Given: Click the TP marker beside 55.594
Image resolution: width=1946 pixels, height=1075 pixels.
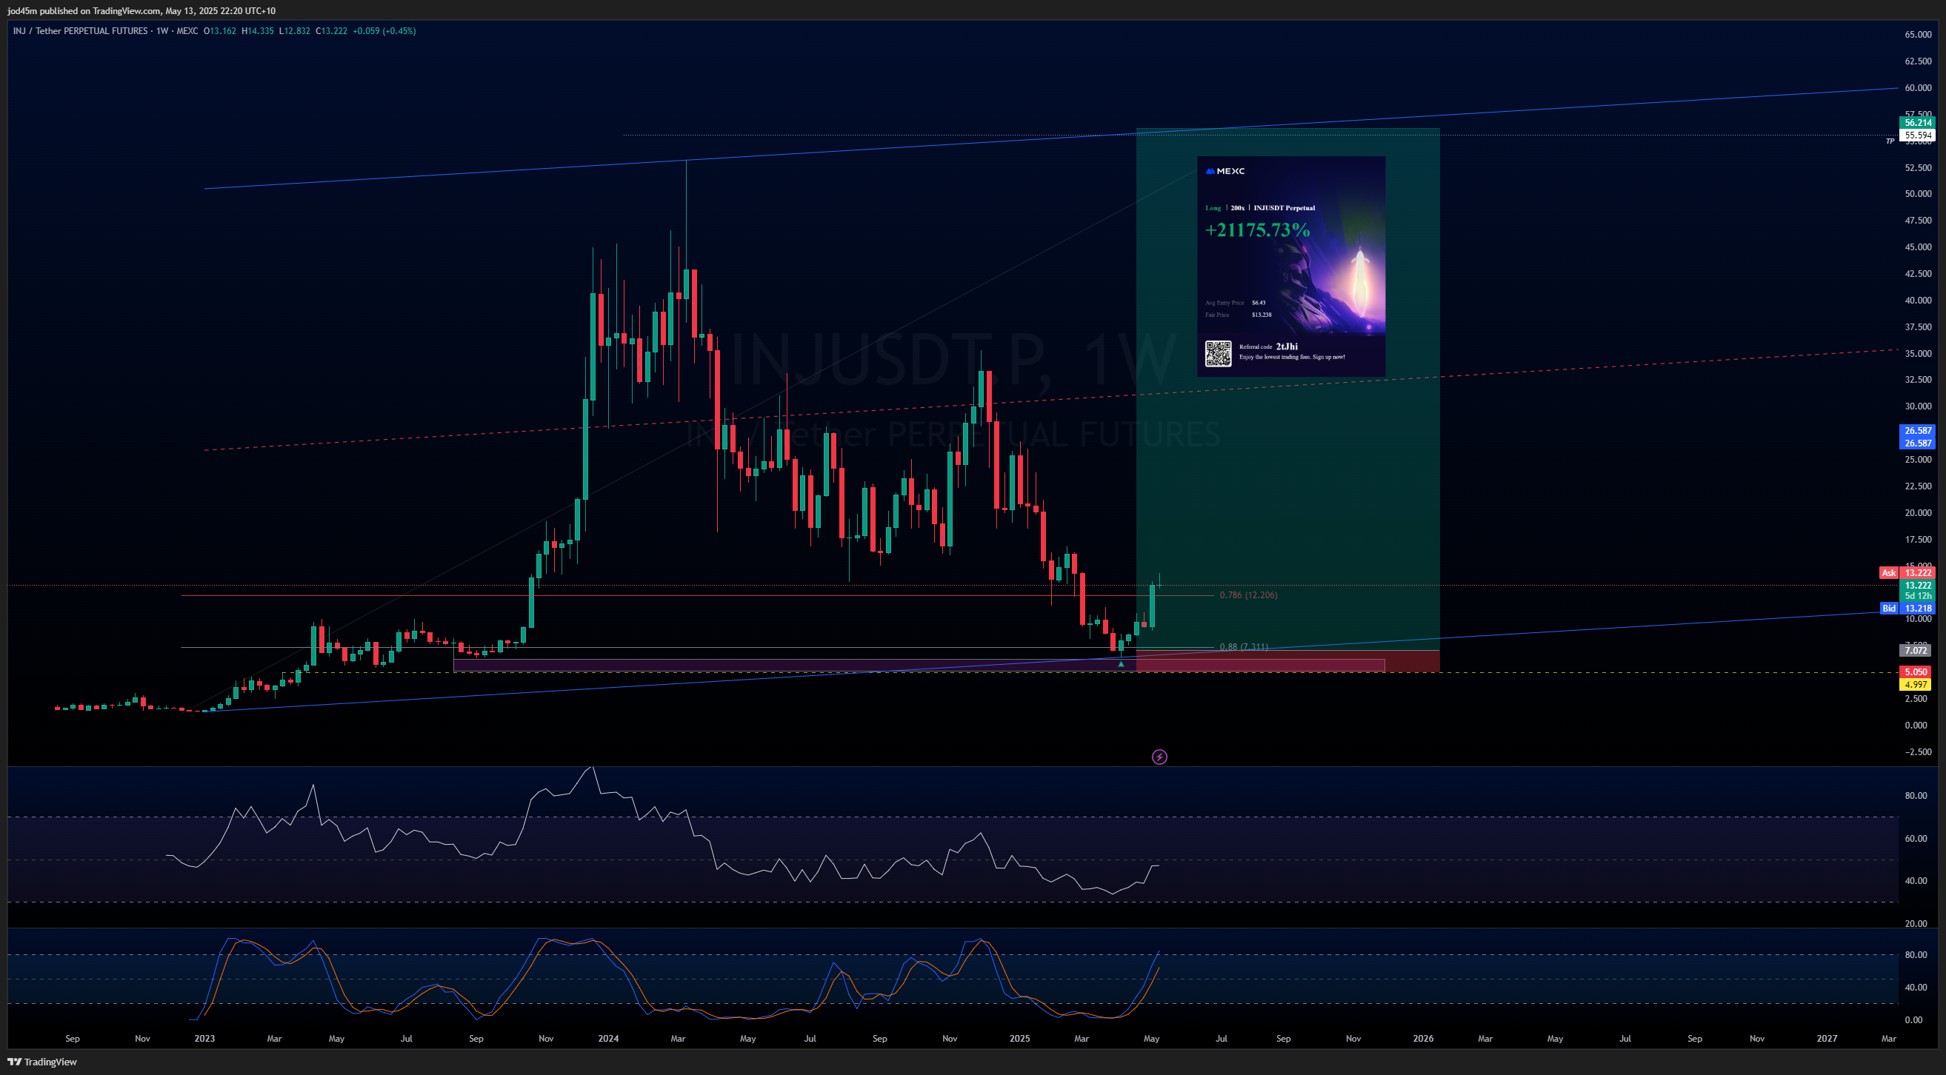Looking at the screenshot, I should 1890,141.
